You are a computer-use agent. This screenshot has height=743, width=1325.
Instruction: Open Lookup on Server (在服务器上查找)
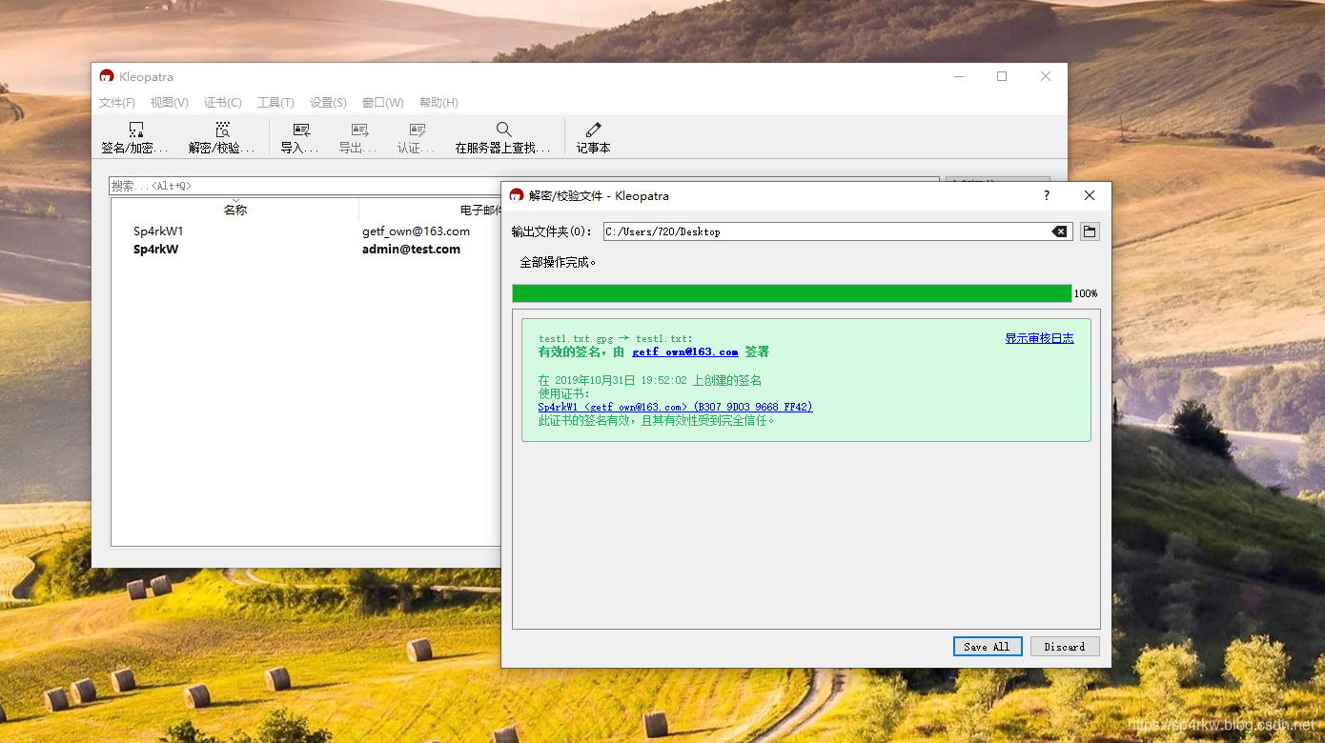pyautogui.click(x=503, y=137)
